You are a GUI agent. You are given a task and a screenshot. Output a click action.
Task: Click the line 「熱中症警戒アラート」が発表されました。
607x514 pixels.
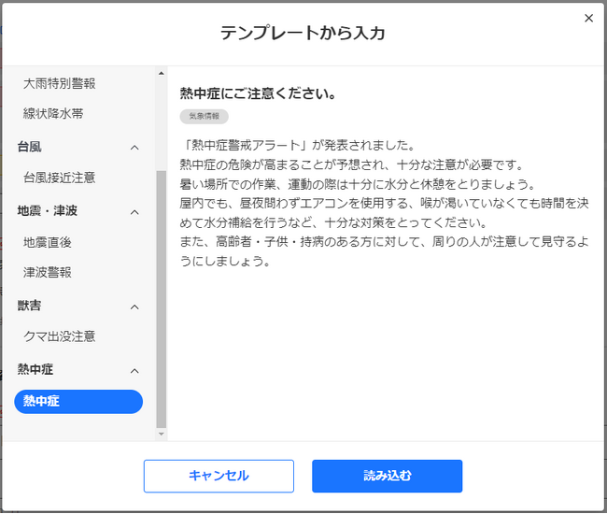click(297, 145)
